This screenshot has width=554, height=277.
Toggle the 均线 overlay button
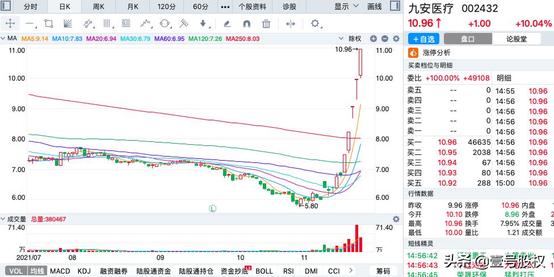click(37, 271)
